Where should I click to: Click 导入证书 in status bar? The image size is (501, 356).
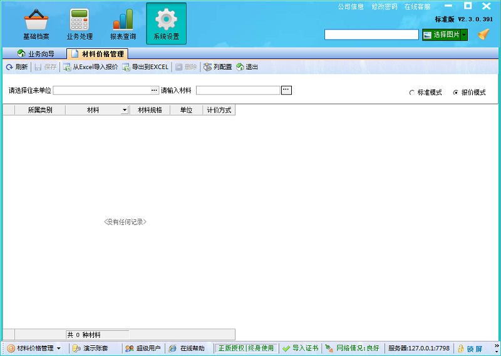[x=301, y=348]
